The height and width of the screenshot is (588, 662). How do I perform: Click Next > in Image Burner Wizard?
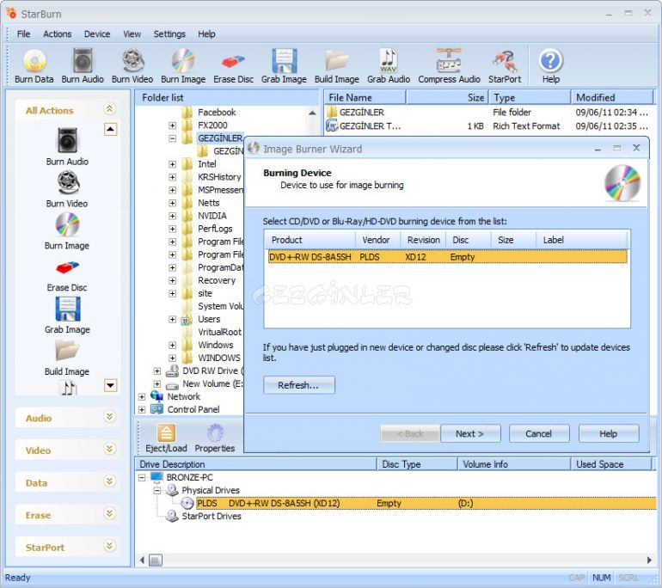coord(470,433)
